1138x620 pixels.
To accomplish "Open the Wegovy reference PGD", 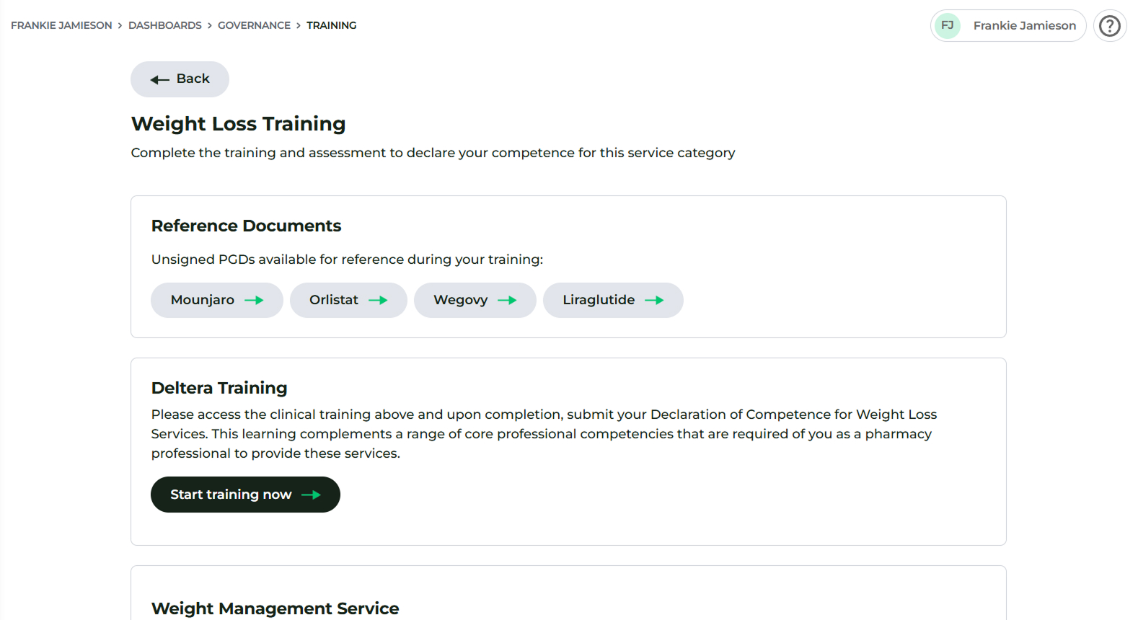I will point(460,300).
